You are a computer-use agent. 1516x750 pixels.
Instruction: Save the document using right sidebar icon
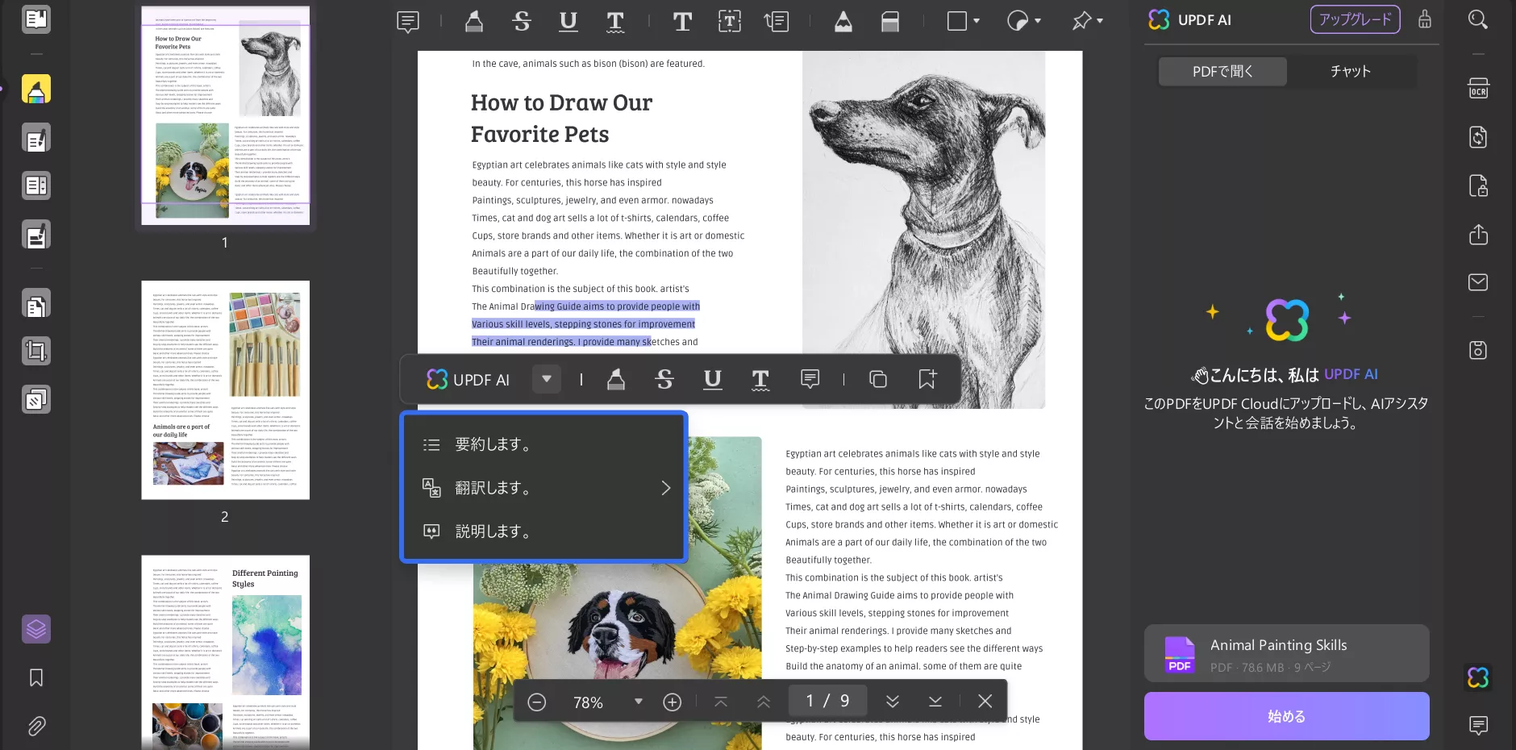point(1478,350)
